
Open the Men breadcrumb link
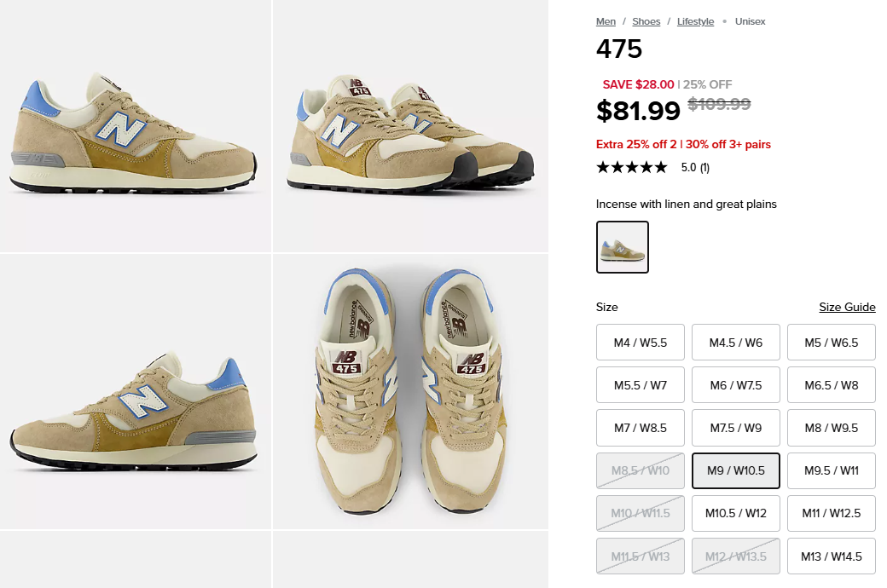[606, 21]
